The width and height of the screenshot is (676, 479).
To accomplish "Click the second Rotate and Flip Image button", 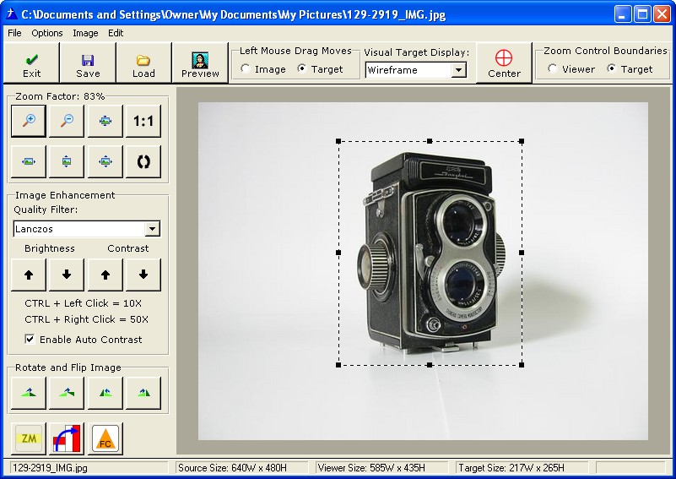I will coord(67,393).
